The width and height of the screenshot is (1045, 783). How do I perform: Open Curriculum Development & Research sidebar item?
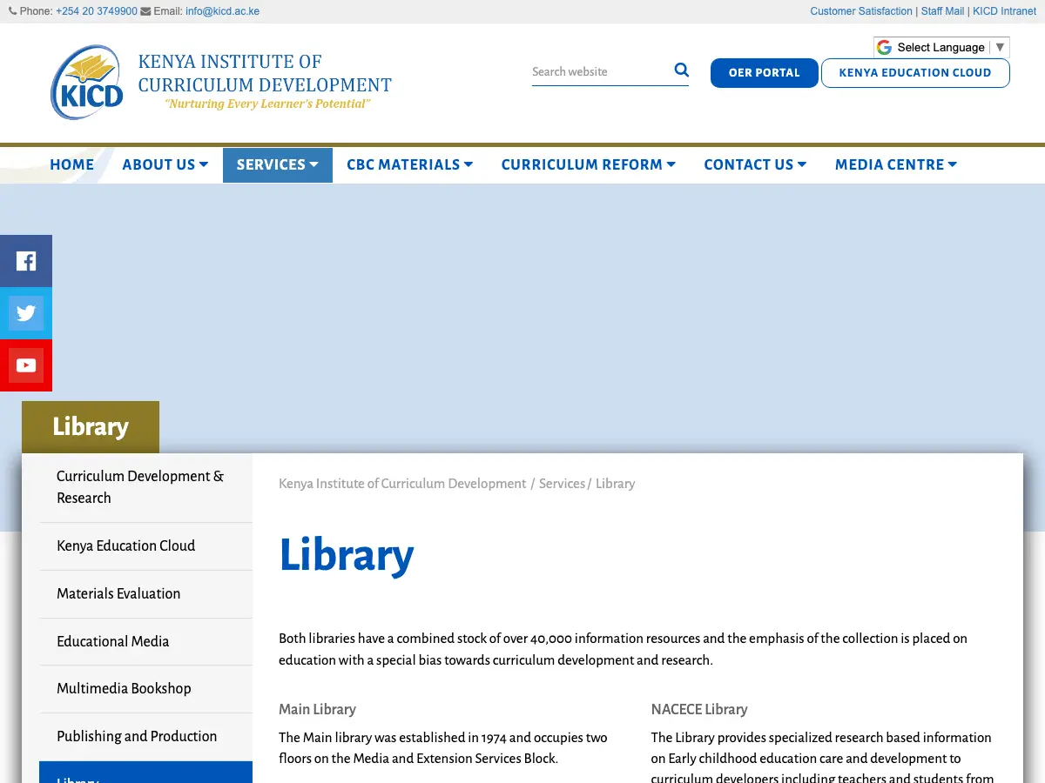[145, 487]
